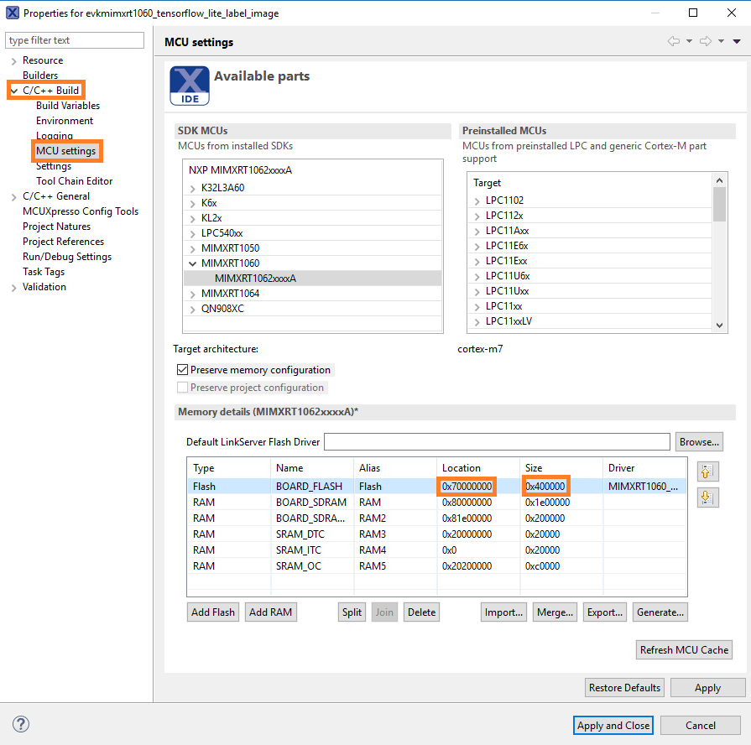Click the type filter text field
751x745 pixels.
point(75,40)
